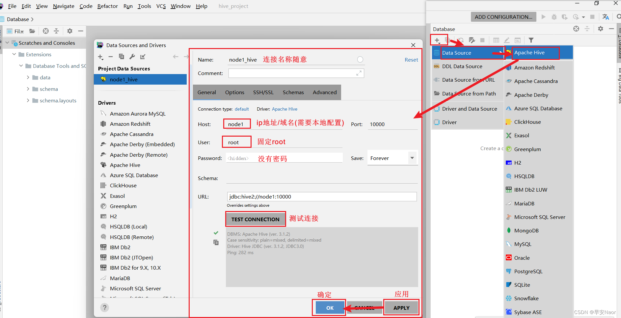Confirm dialog with OK button
This screenshot has width=621, height=318.
click(x=330, y=308)
